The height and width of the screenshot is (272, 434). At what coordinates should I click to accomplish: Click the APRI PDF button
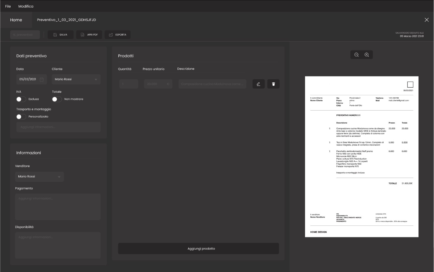(89, 35)
